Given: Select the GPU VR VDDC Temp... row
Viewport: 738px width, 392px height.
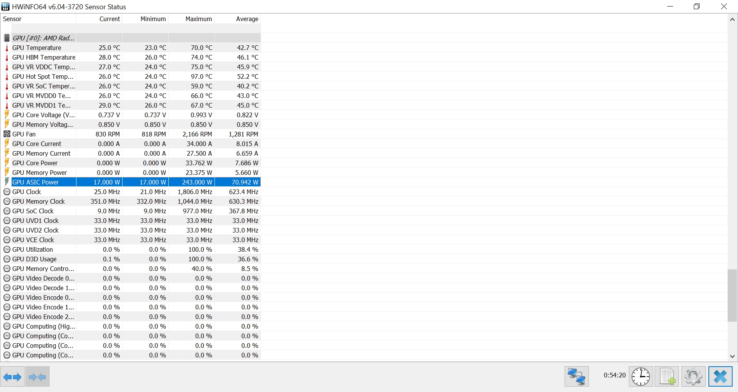Looking at the screenshot, I should (x=131, y=67).
